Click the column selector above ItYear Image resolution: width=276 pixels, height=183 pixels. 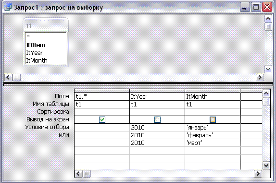click(157, 91)
